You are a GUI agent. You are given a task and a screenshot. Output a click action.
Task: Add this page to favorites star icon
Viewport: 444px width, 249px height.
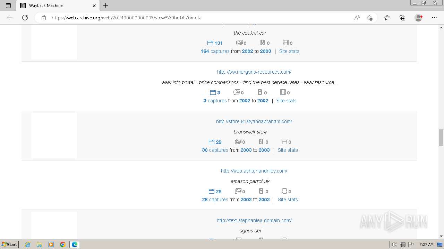pos(369,18)
